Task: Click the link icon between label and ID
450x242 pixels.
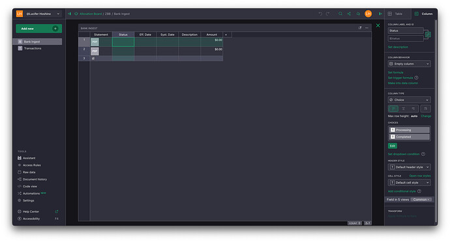Action: pyautogui.click(x=428, y=35)
